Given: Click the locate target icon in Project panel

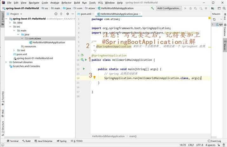Looking at the screenshot, I should coord(56,14).
